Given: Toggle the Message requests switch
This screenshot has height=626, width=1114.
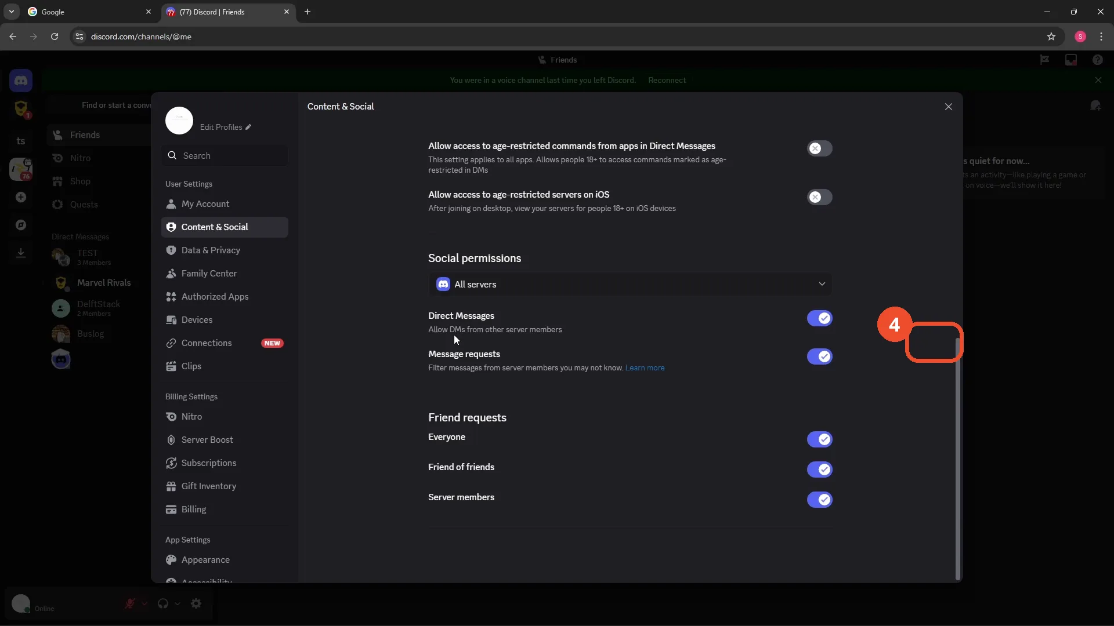Looking at the screenshot, I should (x=819, y=356).
